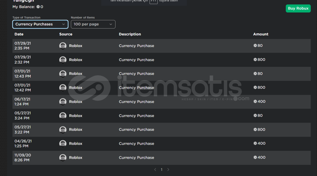Click Roblox avatar in 07/01/21 12:42 PM row
317x176 pixels.
coord(63,88)
